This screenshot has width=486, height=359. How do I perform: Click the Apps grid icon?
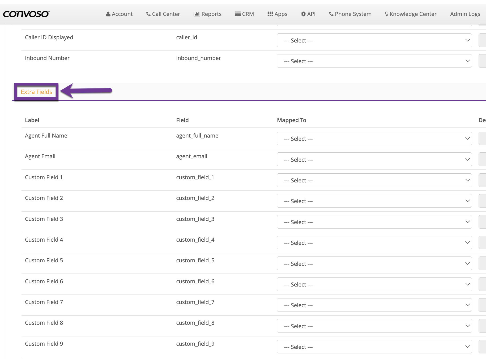click(270, 14)
